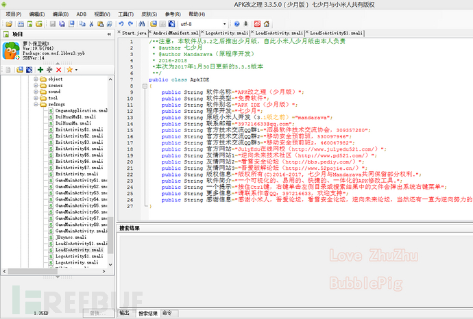Select ExitActivity.smali in the tree
The width and height of the screenshot is (473, 319).
coord(77,174)
